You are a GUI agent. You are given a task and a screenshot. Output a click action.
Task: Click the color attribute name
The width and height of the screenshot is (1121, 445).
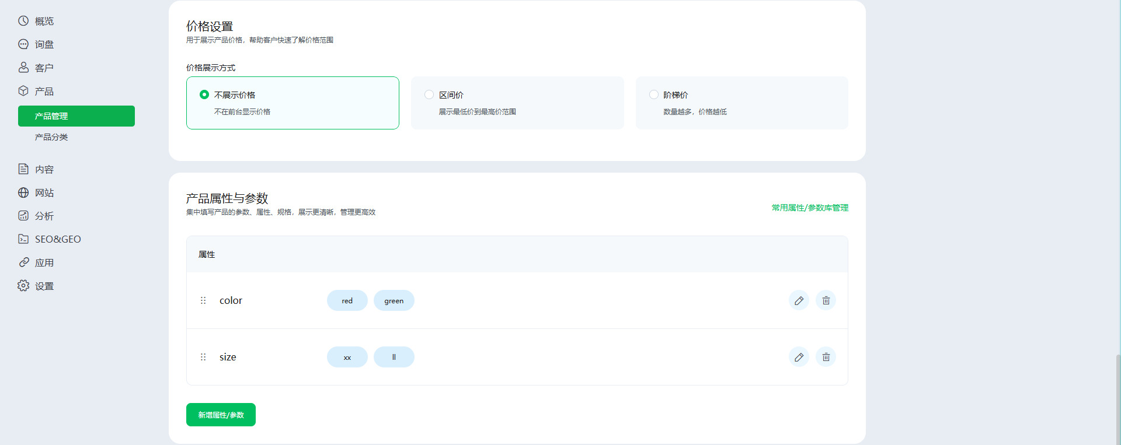(231, 300)
